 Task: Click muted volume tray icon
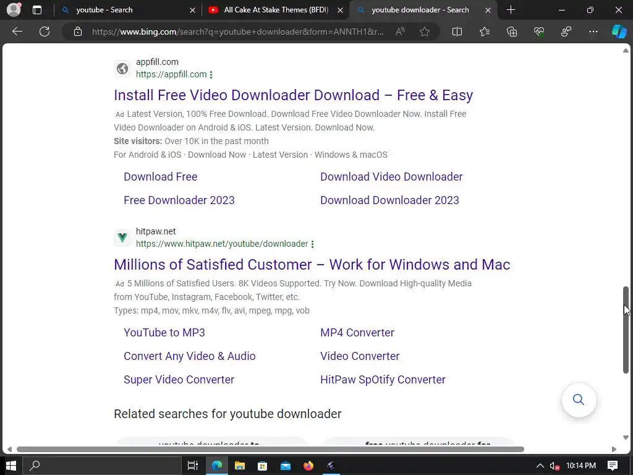tap(554, 466)
